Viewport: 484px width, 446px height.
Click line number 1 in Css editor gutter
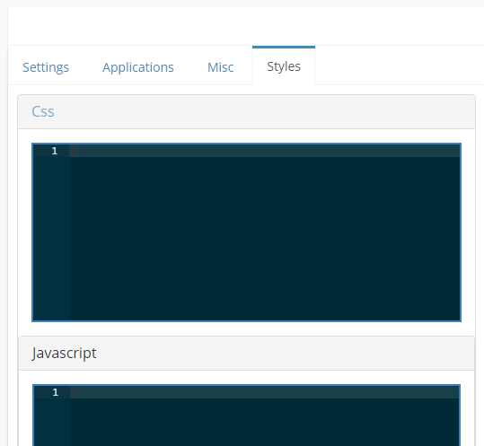55,151
